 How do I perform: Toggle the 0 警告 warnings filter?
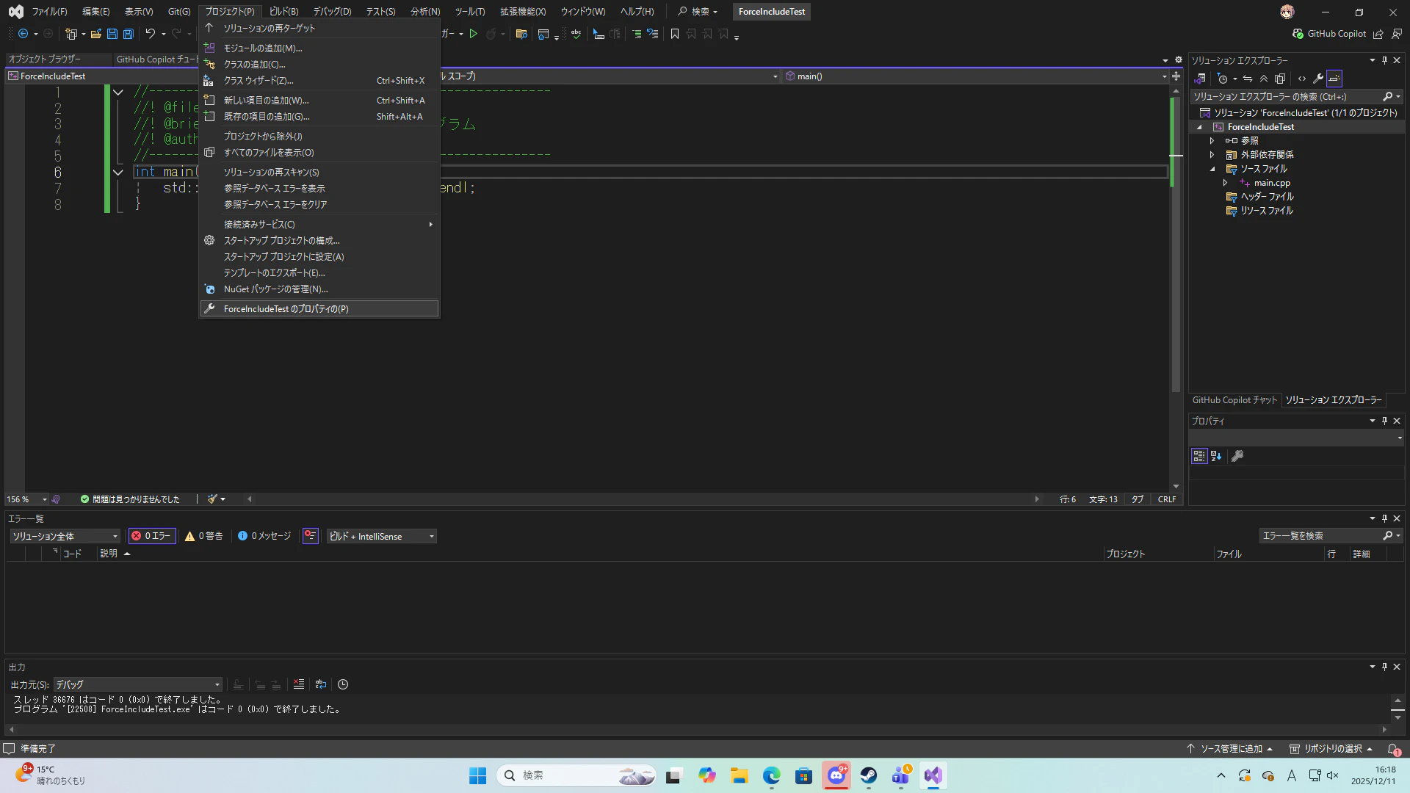coord(203,536)
